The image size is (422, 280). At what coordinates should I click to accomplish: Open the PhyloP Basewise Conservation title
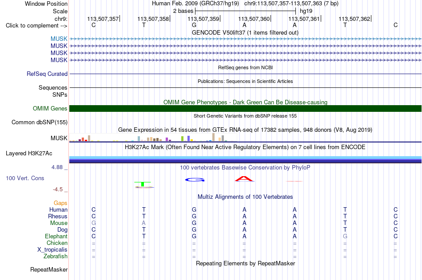(x=245, y=168)
